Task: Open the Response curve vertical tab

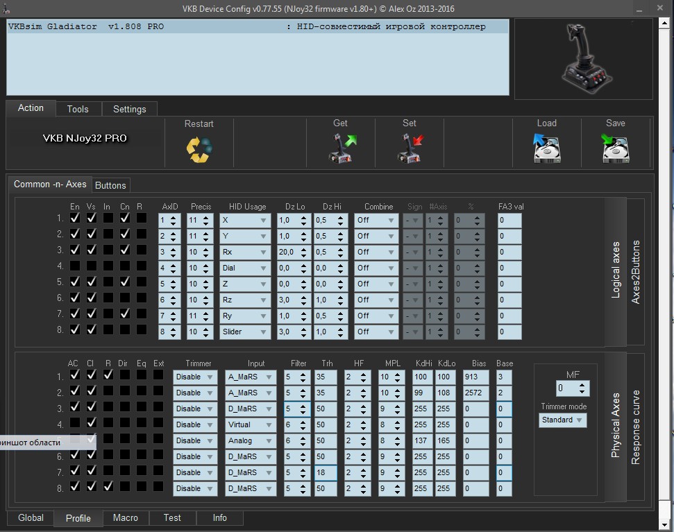Action: click(635, 427)
